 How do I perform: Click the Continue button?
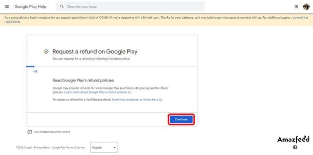click(181, 119)
